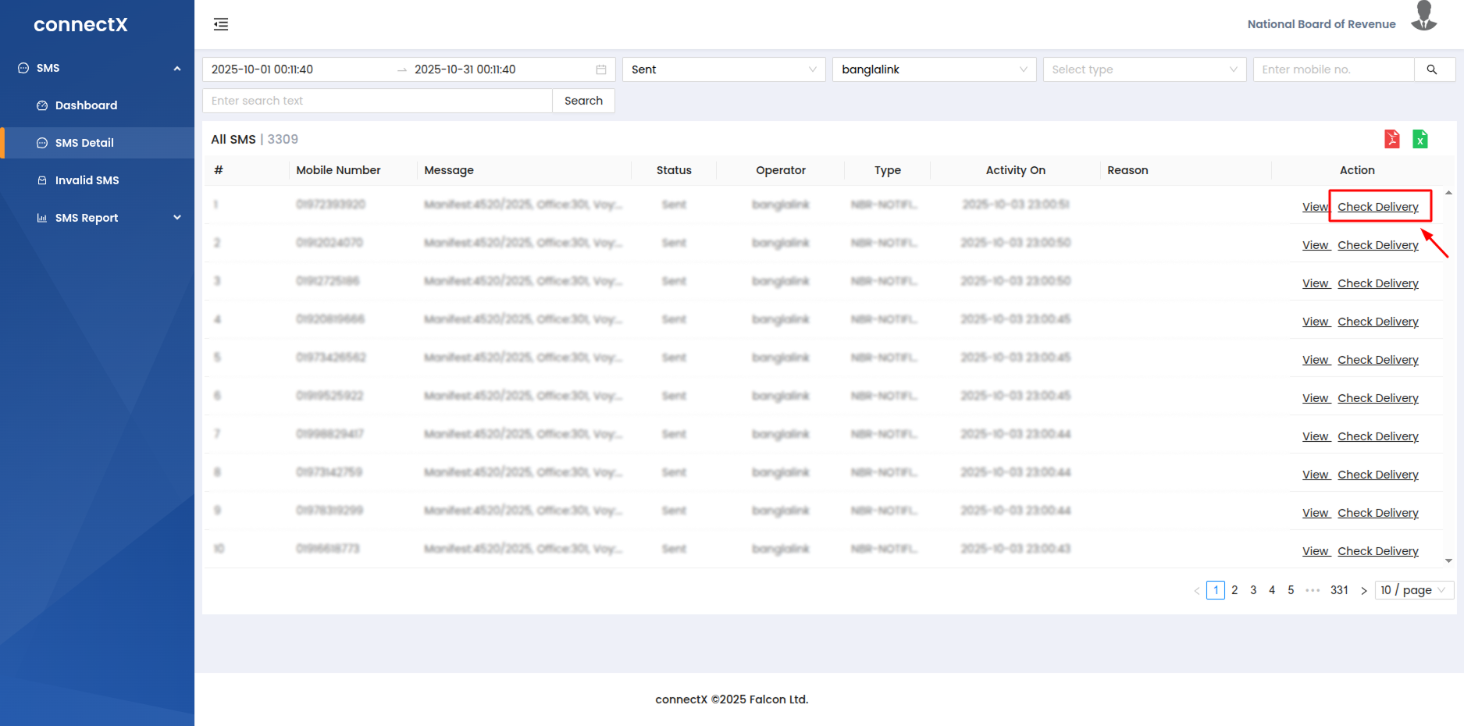Click View link for row 5
Screen dimensions: 1464x726
(x=1316, y=360)
